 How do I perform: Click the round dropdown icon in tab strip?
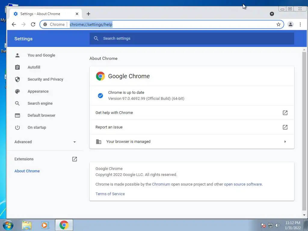click(272, 14)
